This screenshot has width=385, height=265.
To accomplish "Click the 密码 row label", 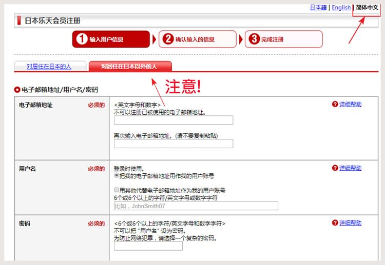I will coord(25,223).
